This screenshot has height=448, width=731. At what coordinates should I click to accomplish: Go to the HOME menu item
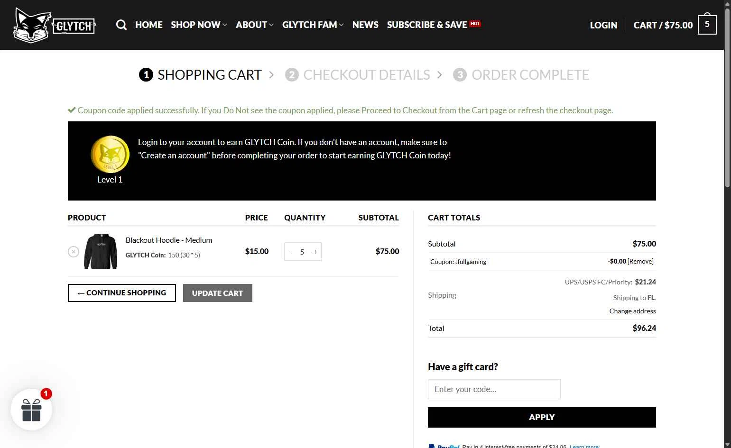coord(148,25)
